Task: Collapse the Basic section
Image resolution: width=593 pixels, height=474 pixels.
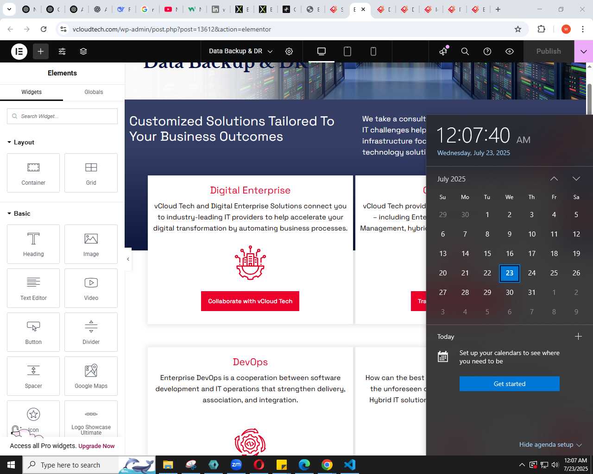Action: click(x=19, y=213)
